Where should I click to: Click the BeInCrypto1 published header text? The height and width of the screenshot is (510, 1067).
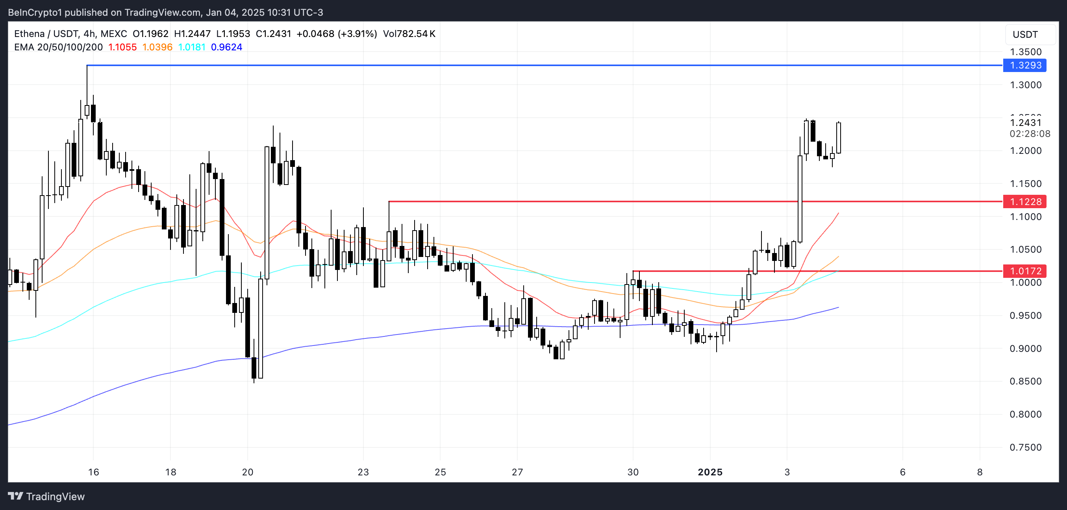tap(166, 13)
